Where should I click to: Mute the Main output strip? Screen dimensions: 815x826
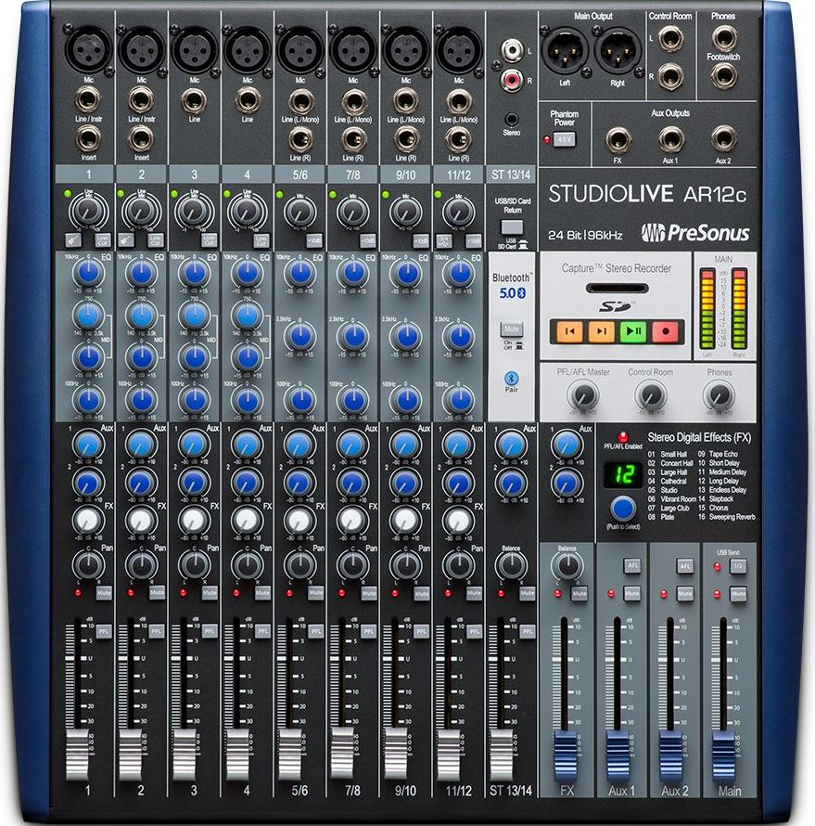pyautogui.click(x=738, y=593)
